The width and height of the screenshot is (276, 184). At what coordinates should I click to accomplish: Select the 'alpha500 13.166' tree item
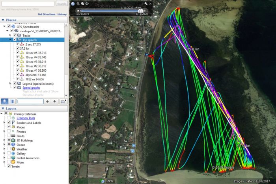(36, 74)
